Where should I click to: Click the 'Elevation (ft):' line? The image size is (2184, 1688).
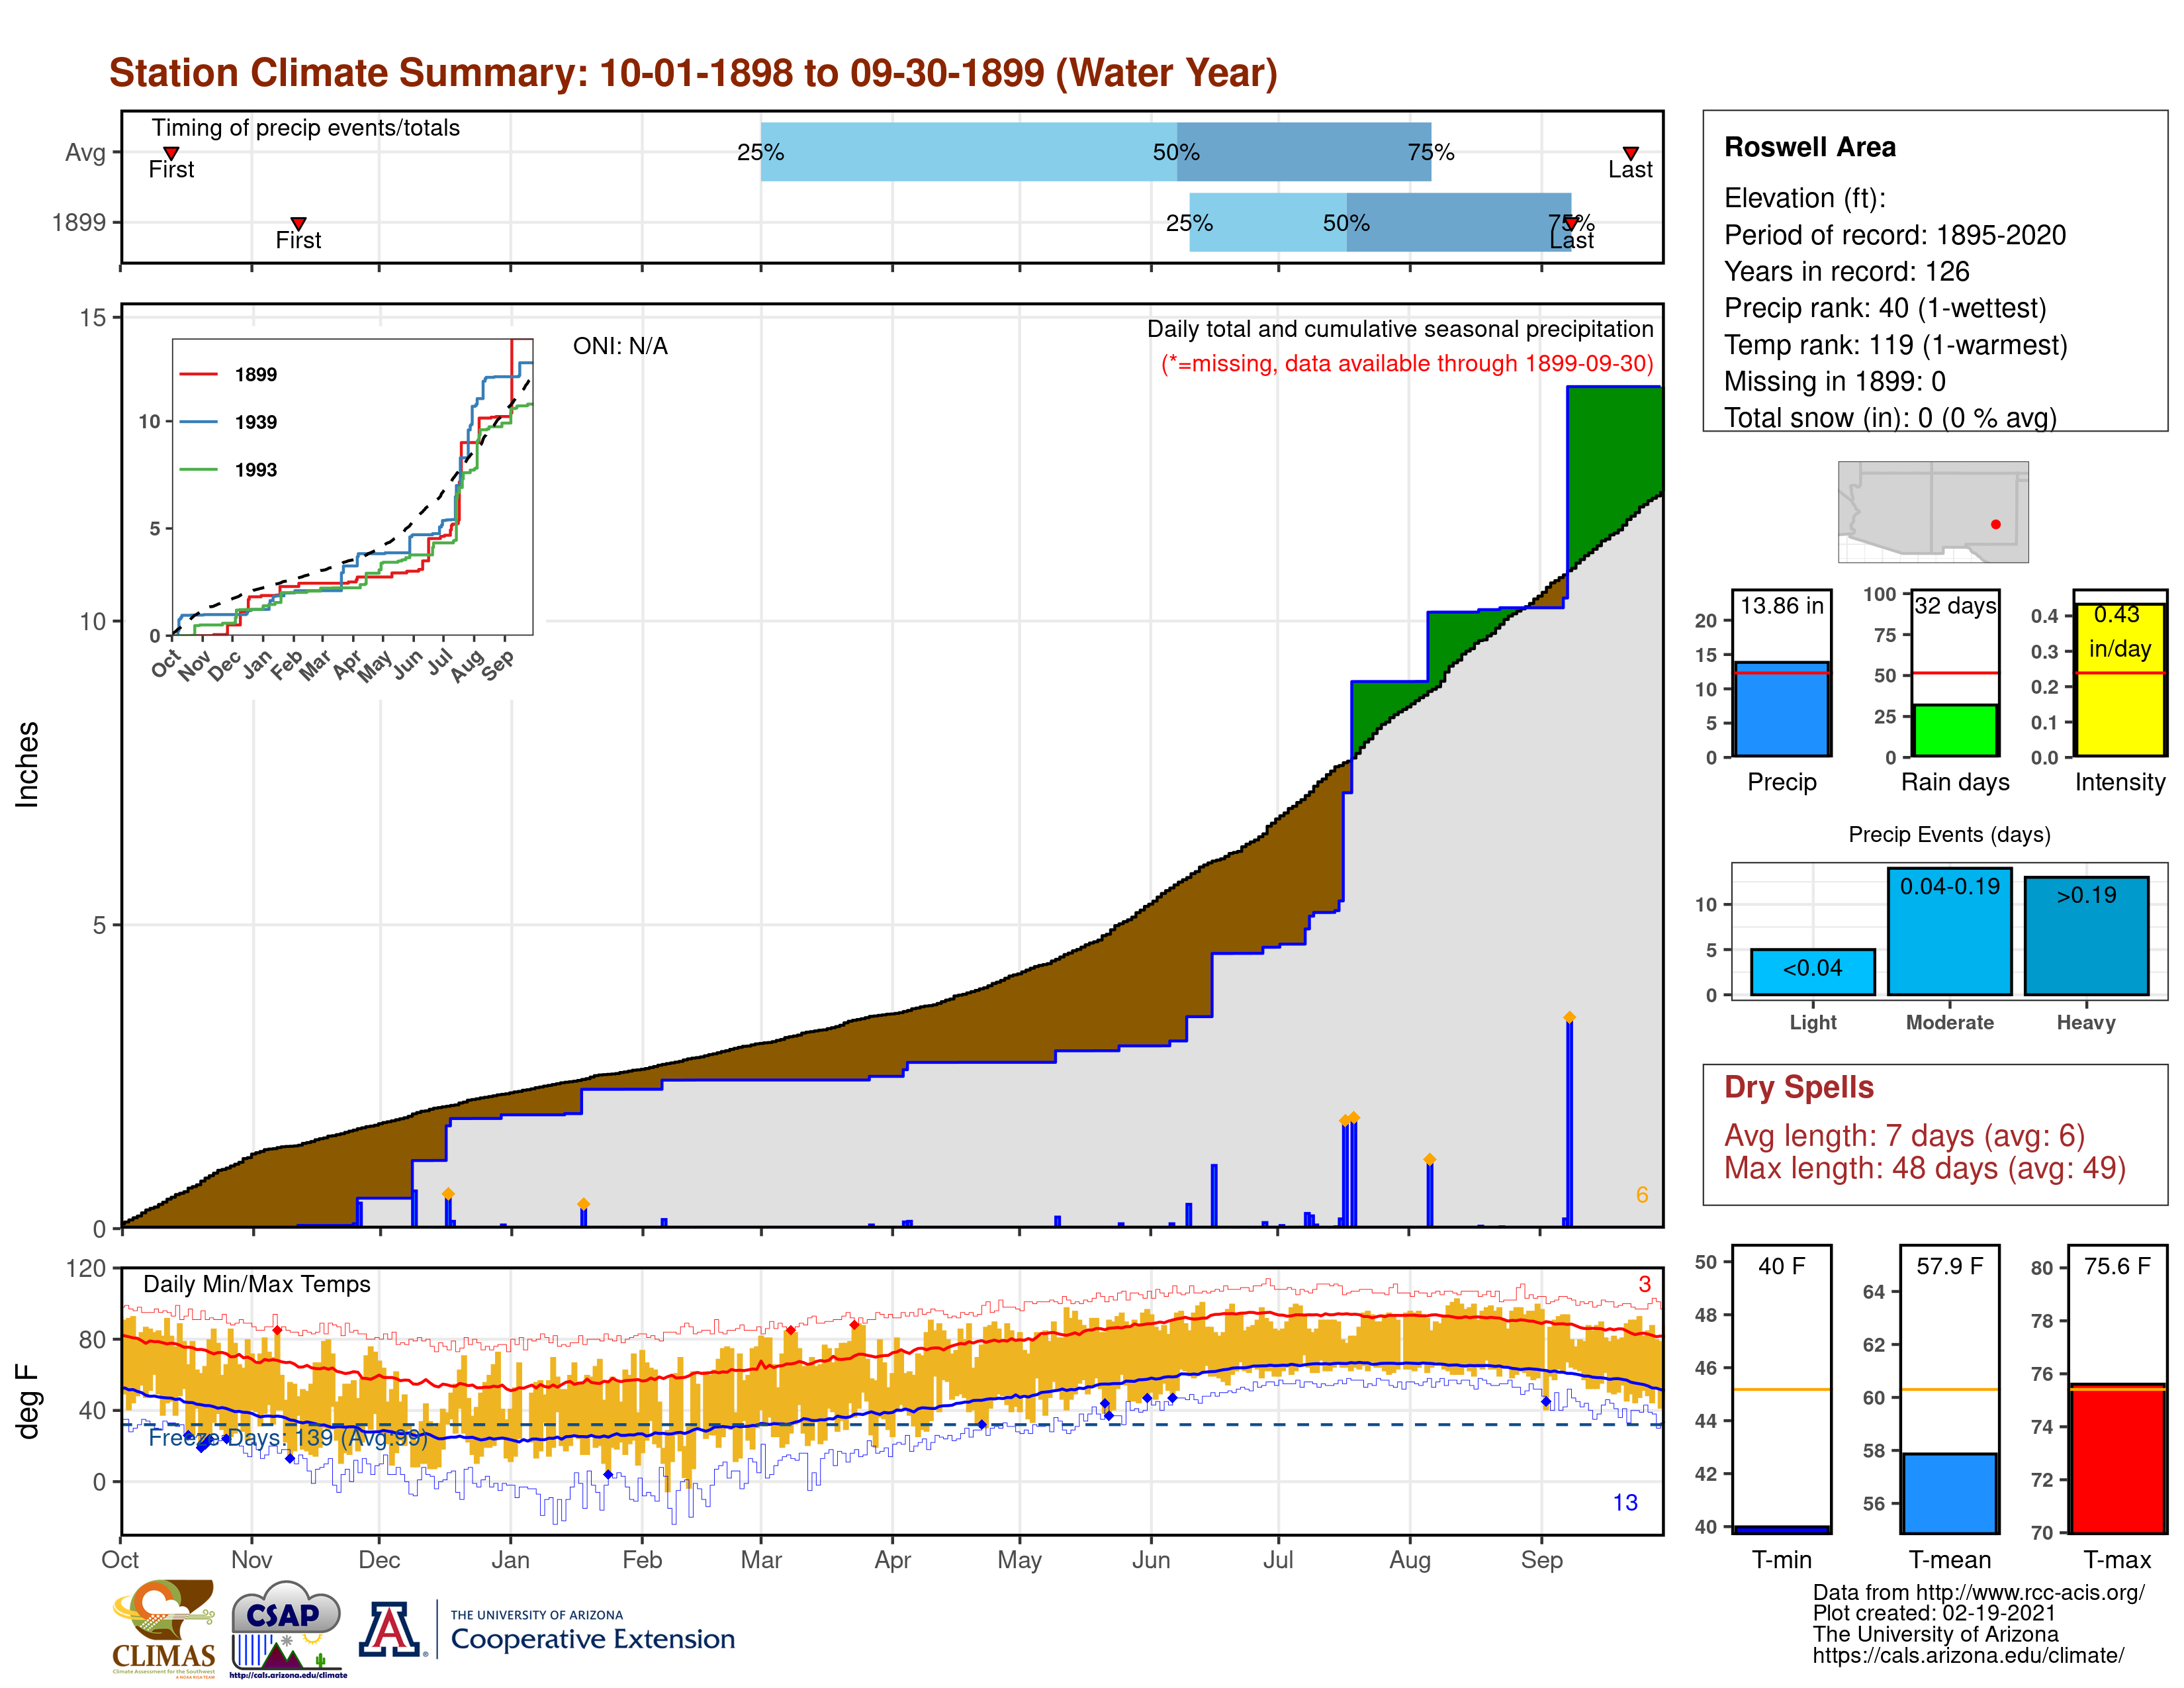click(x=1805, y=198)
